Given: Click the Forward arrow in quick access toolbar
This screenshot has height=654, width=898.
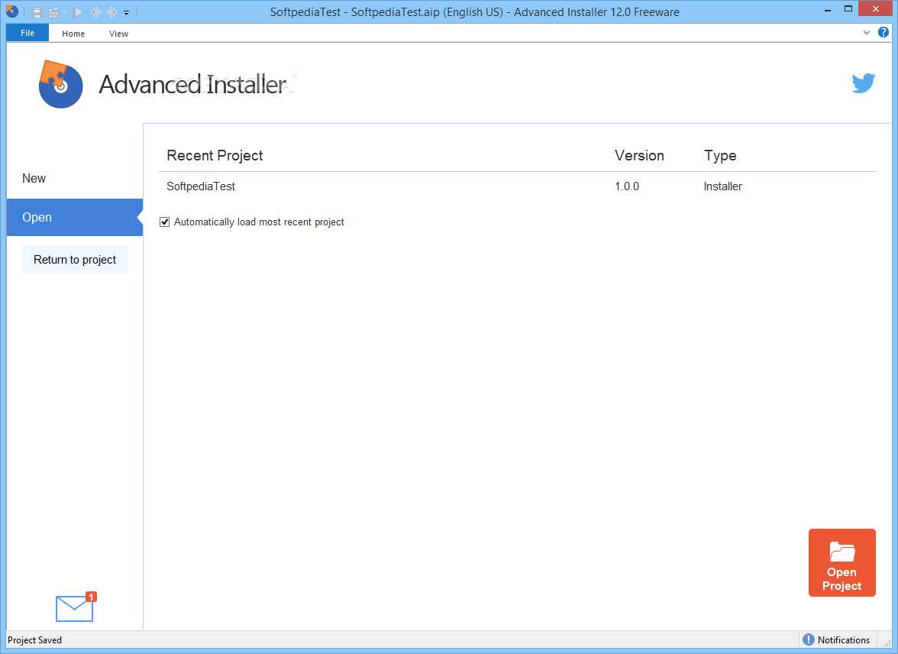Looking at the screenshot, I should [111, 12].
